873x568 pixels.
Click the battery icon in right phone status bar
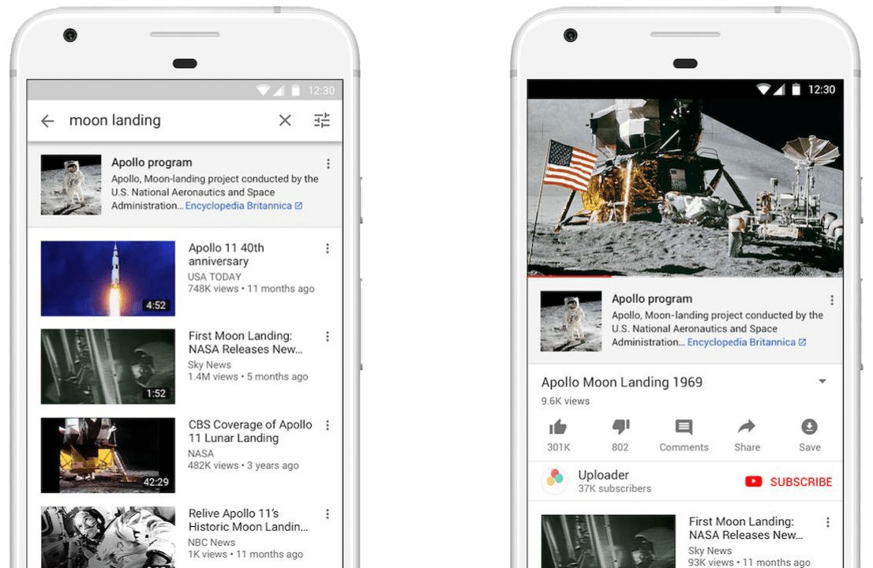point(796,90)
